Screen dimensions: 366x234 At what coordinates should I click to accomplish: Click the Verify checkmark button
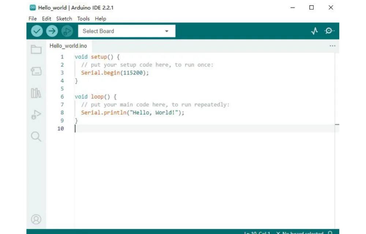(x=37, y=31)
